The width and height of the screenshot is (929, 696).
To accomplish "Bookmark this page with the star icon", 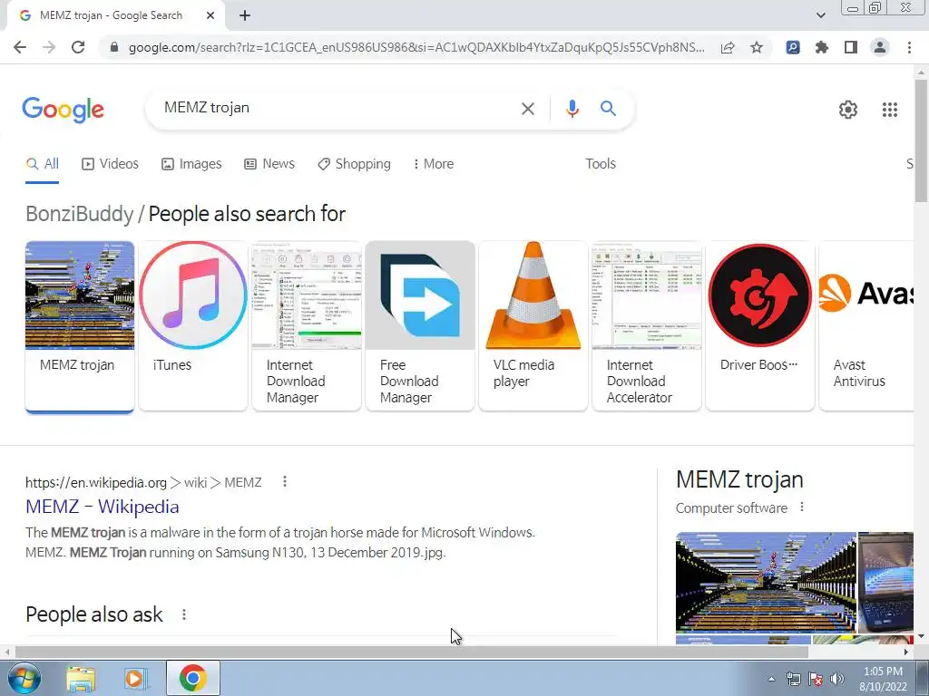I will click(x=757, y=47).
